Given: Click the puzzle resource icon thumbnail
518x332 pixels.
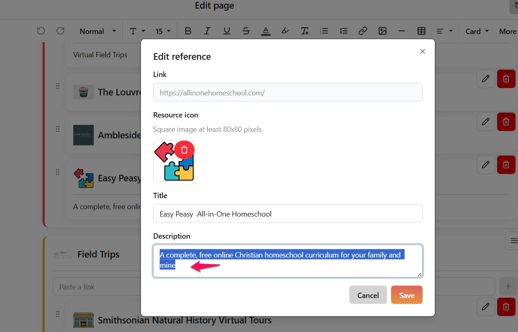Looking at the screenshot, I should 174,161.
